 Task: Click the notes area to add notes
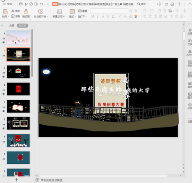[x=51, y=180]
